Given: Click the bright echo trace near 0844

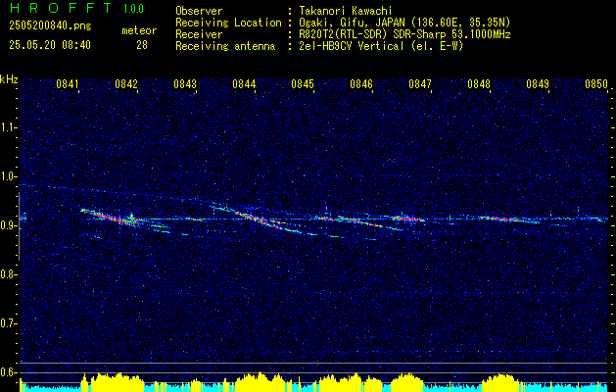Looking at the screenshot, I should 260,219.
